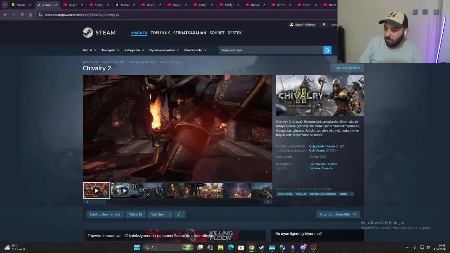450x253 pixels.
Task: Open File Explorer from taskbar
Action: tap(220, 247)
